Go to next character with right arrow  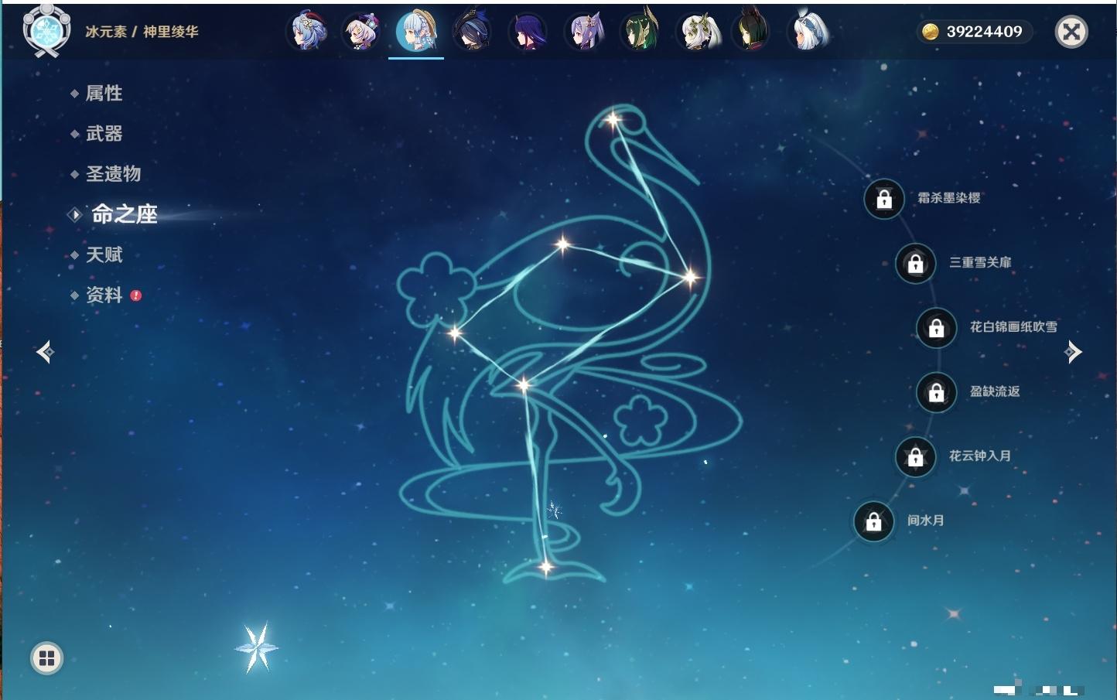click(x=1073, y=352)
